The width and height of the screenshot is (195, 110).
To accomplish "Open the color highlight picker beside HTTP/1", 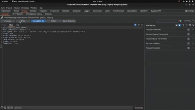I will (180, 21).
